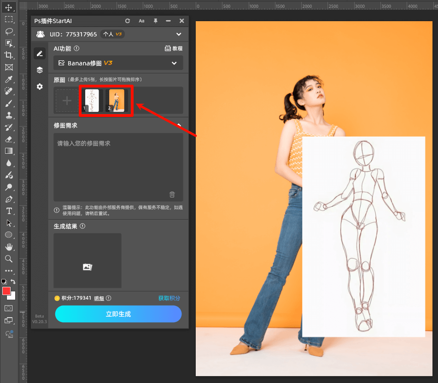
Task: Open the StartAI settings gear in plugin sidebar
Action: [x=40, y=87]
